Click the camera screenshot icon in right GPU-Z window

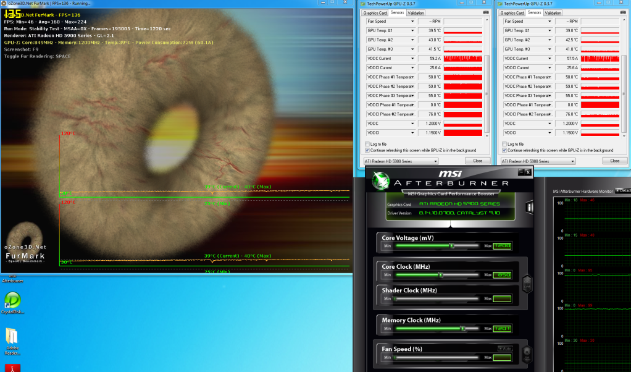[623, 12]
